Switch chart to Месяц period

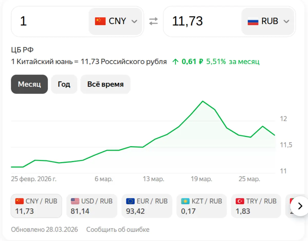(29, 84)
